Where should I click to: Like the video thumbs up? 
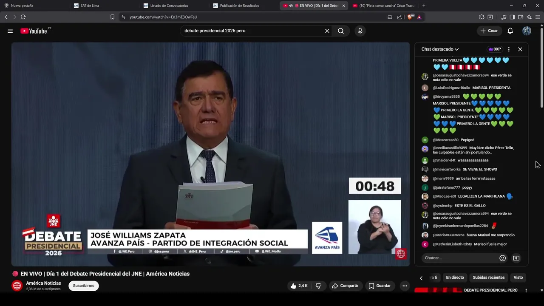[299, 286]
